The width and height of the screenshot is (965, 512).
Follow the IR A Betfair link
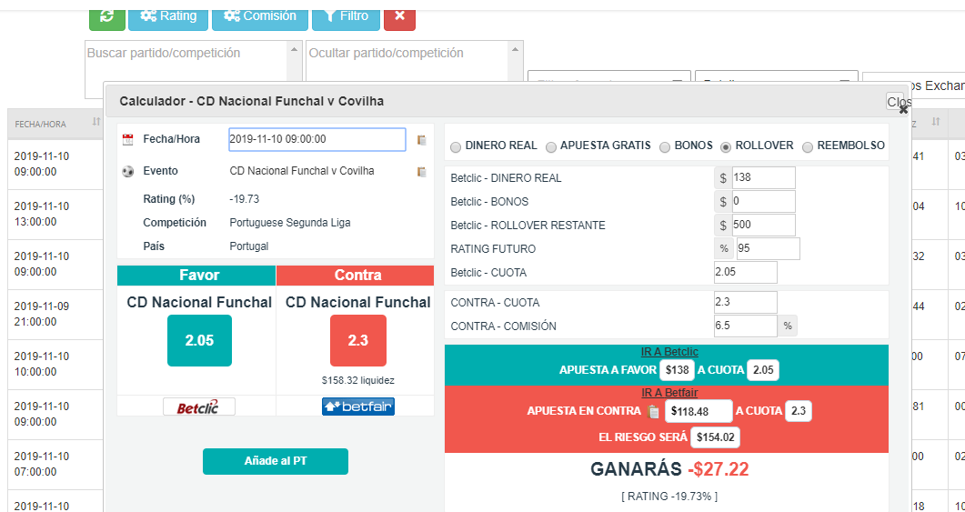(x=669, y=392)
